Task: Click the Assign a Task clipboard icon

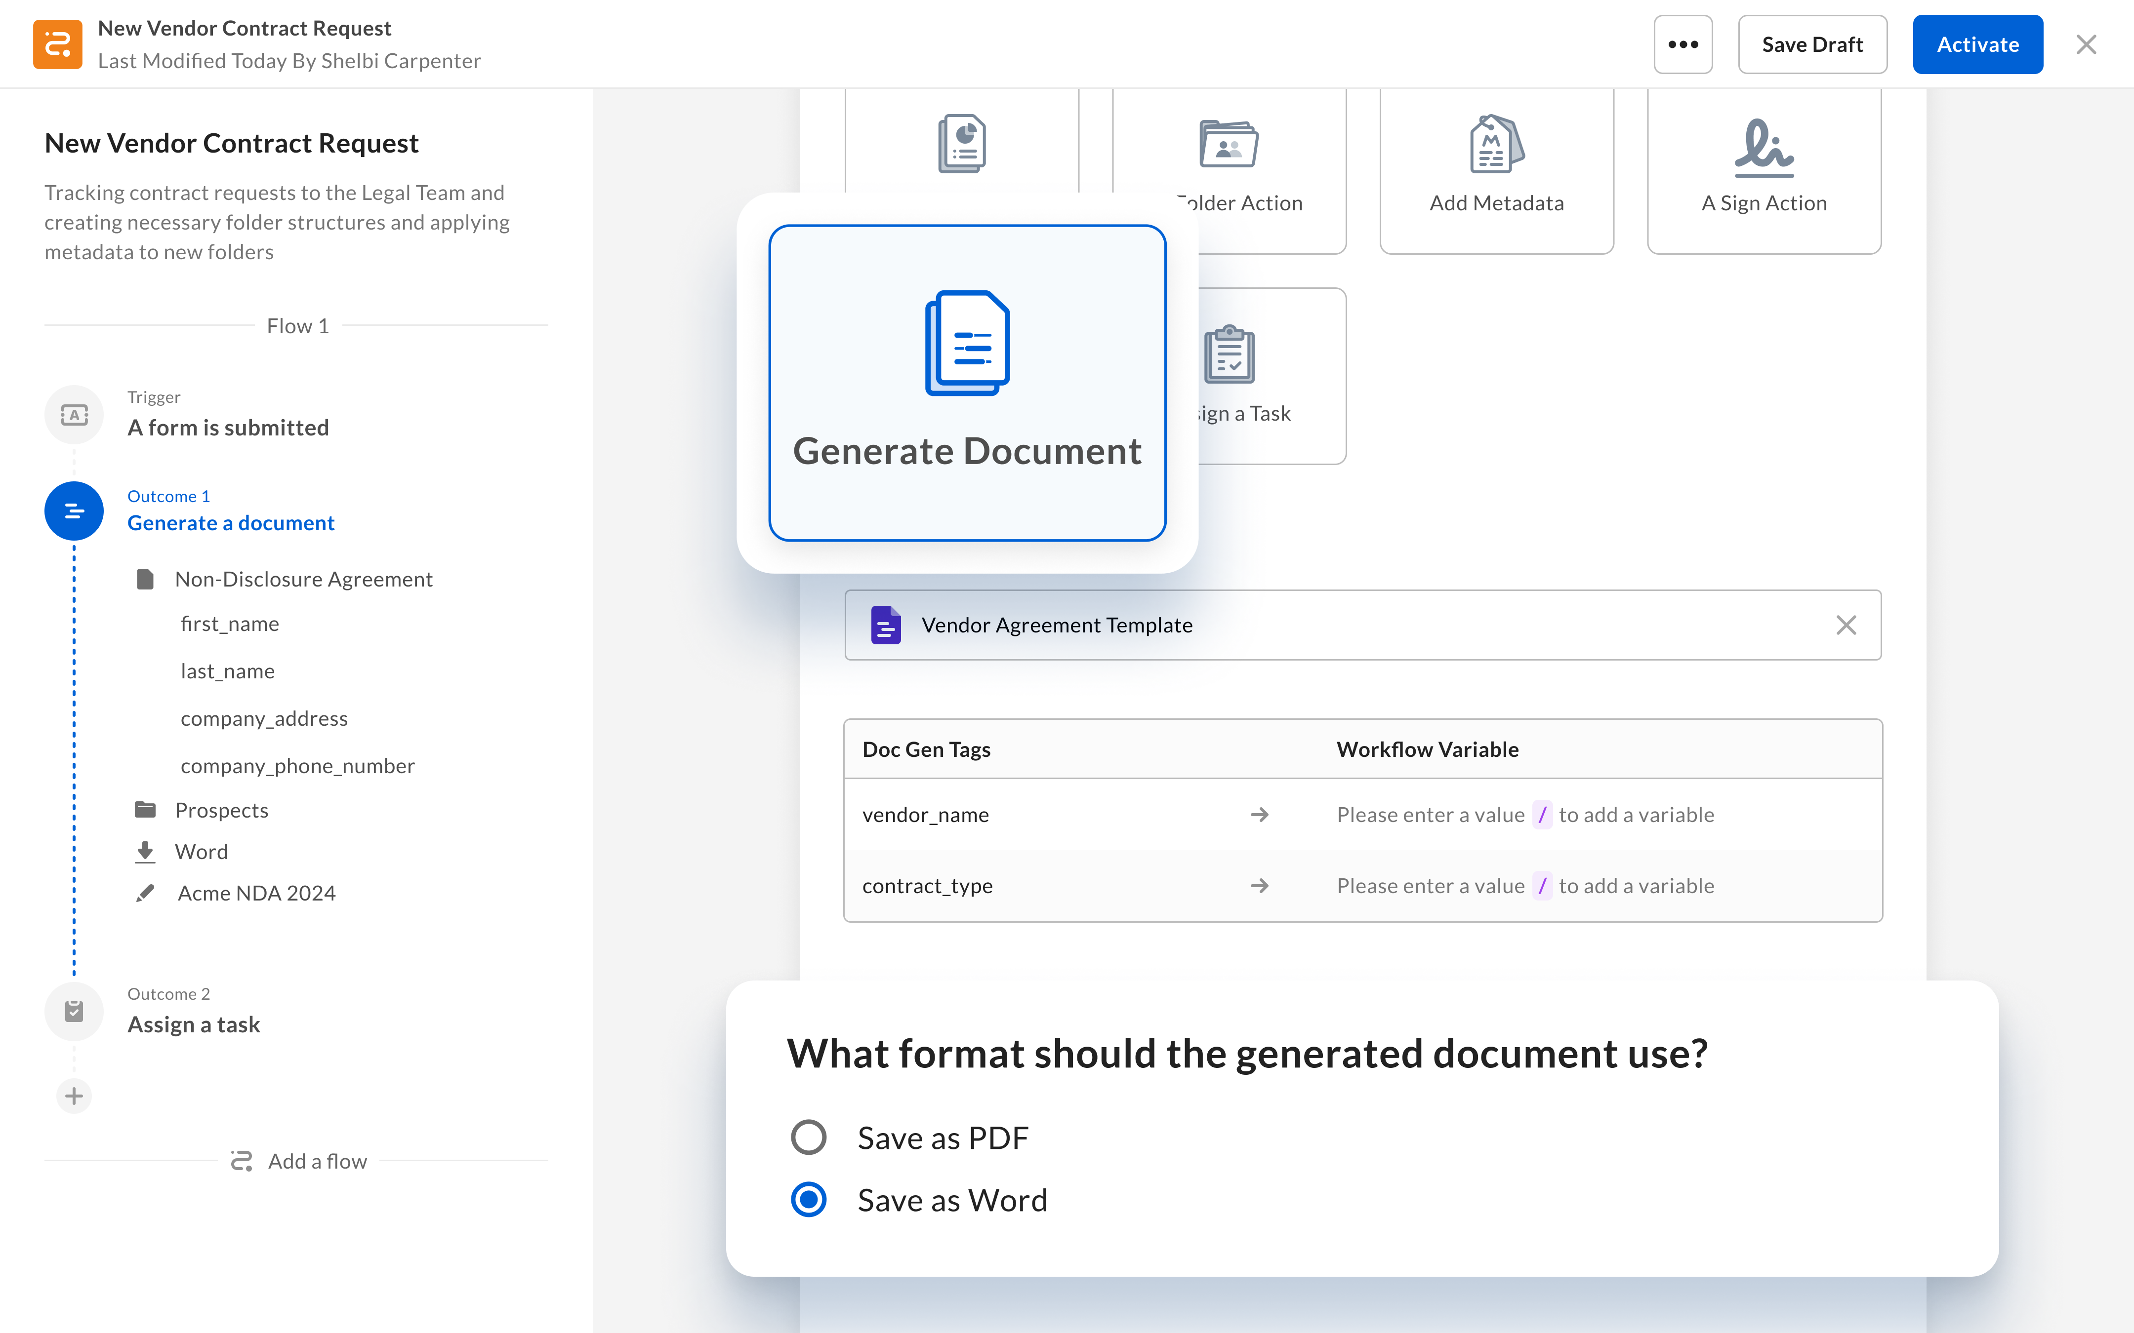Action: (x=1229, y=354)
